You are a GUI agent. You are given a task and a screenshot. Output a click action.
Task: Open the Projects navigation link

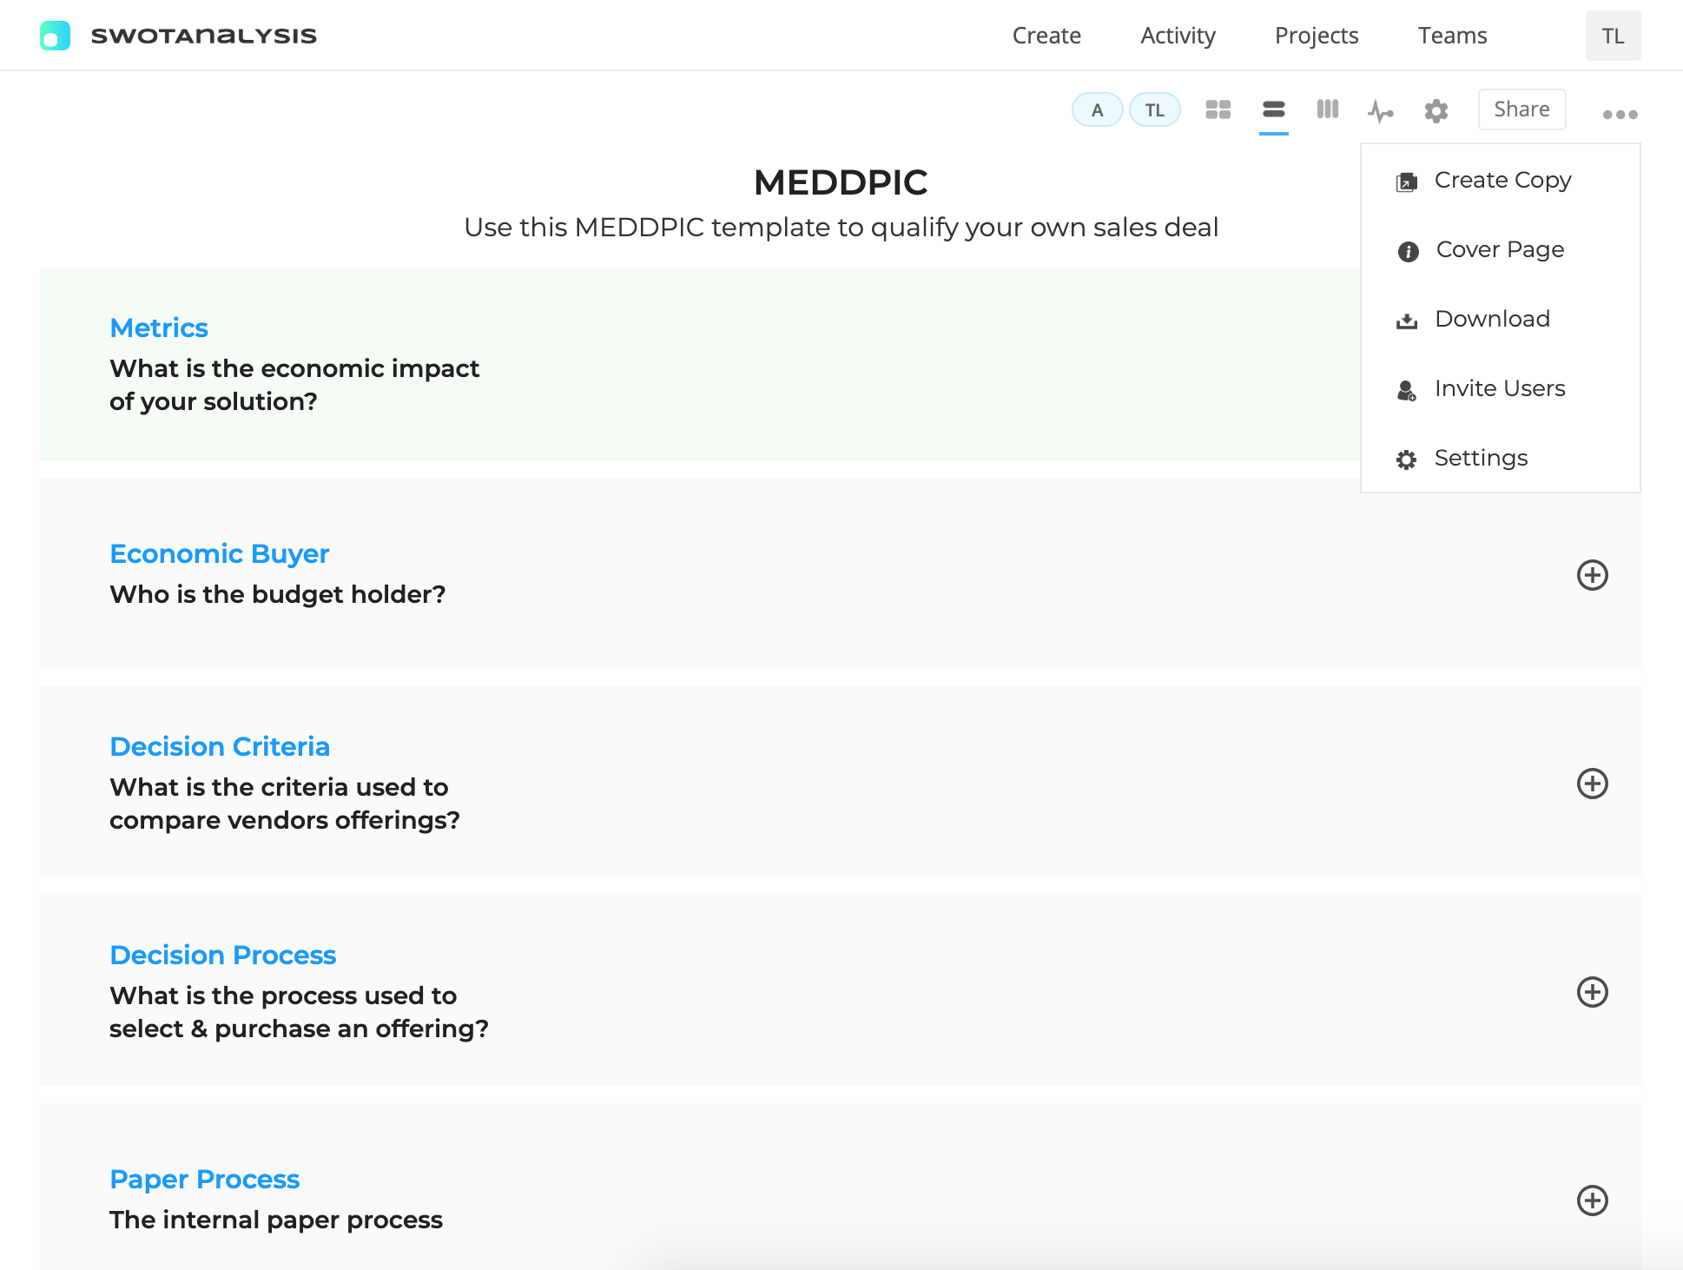(x=1316, y=36)
